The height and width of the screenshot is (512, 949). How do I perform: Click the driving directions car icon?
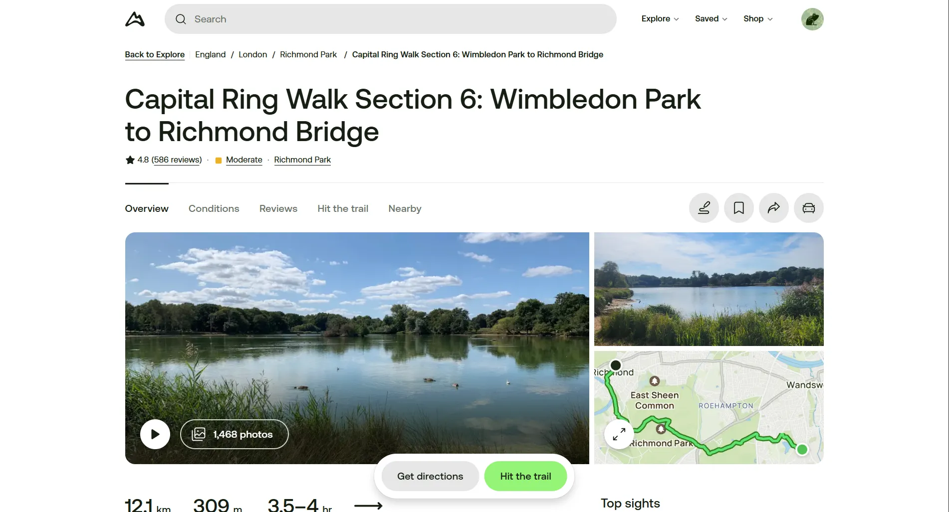808,208
